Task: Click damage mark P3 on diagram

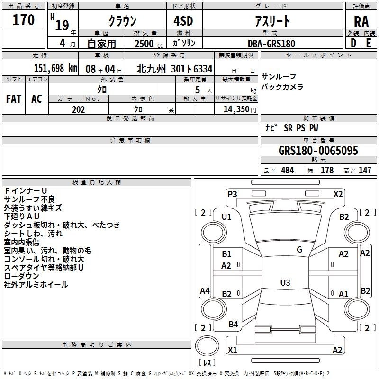Action: point(232,194)
